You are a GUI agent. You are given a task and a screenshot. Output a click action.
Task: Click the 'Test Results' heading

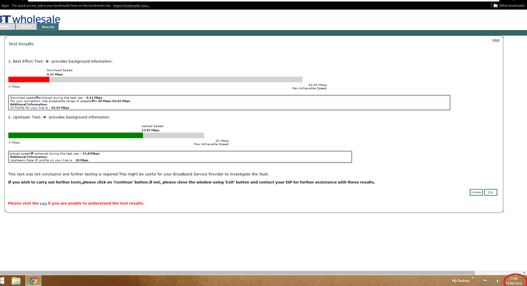point(21,44)
